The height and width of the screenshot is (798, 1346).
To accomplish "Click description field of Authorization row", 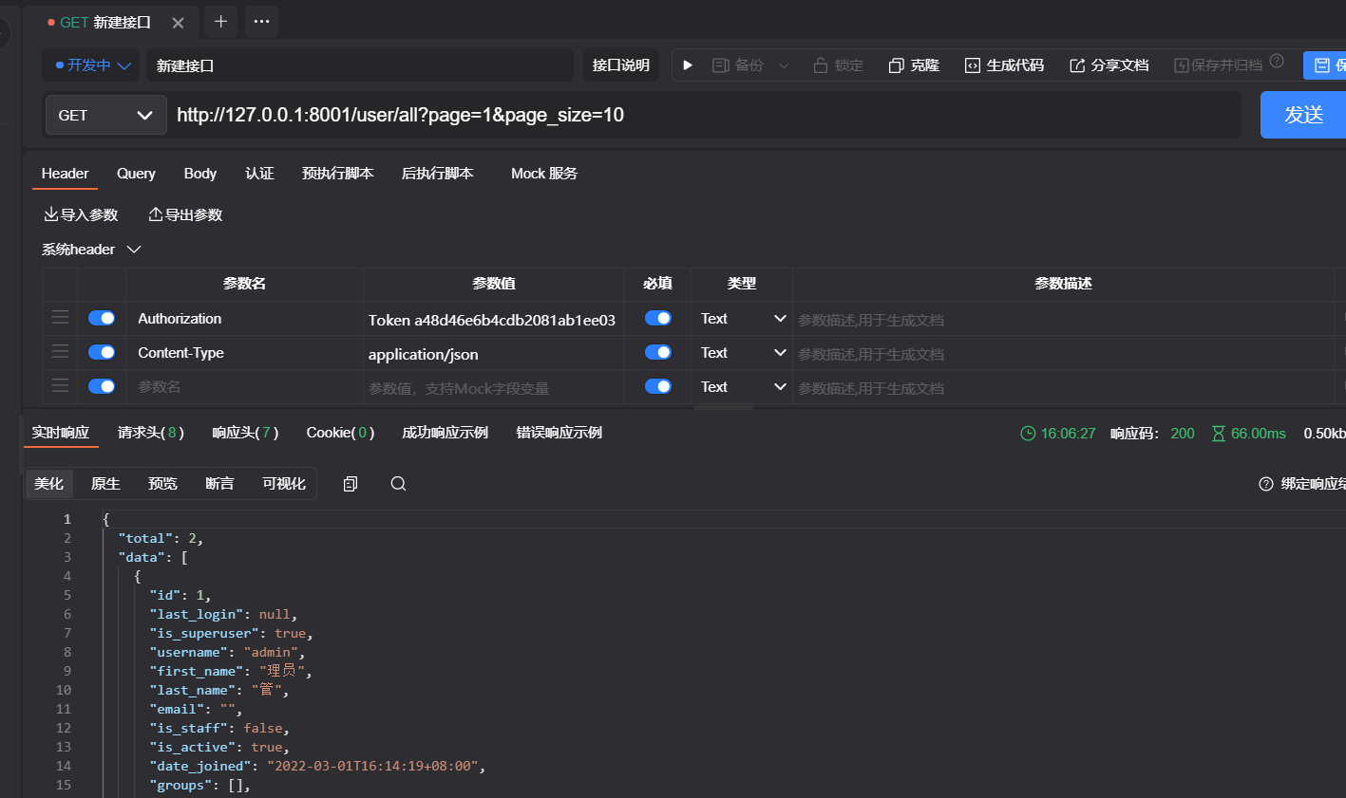I will [1063, 320].
